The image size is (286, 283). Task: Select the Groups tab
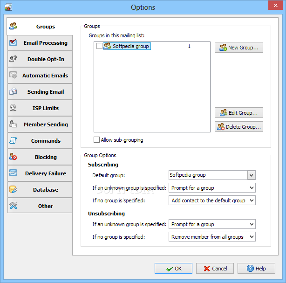pyautogui.click(x=40, y=26)
